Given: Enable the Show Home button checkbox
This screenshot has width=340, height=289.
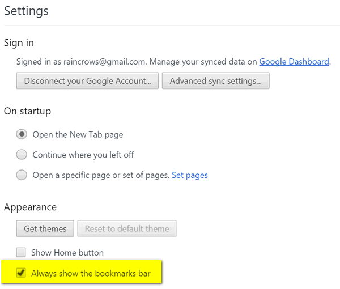Looking at the screenshot, I should [x=21, y=252].
